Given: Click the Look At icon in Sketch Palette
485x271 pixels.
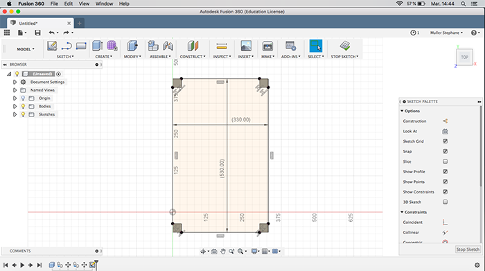Looking at the screenshot, I should [x=445, y=132].
